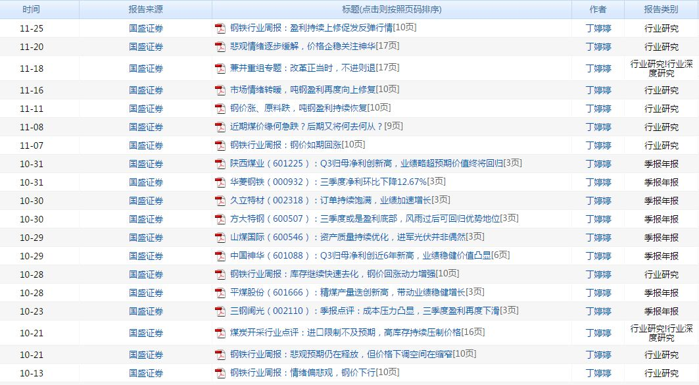The image size is (699, 385).
Task: Open PDF icon for 山煤国际 report
Action: pos(220,238)
